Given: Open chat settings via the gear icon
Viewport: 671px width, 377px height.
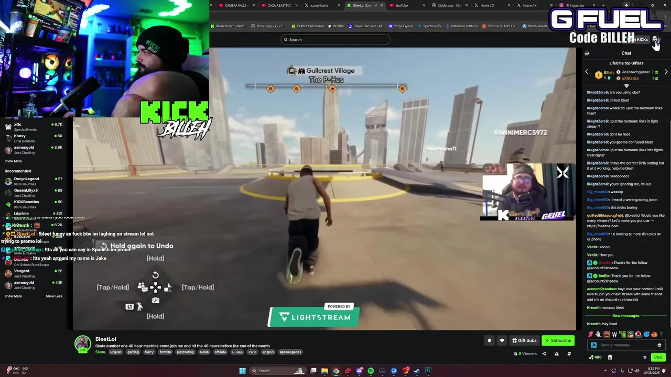Looking at the screenshot, I should pyautogui.click(x=645, y=357).
